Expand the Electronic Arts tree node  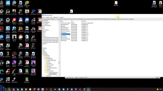pyautogui.click(x=45, y=65)
